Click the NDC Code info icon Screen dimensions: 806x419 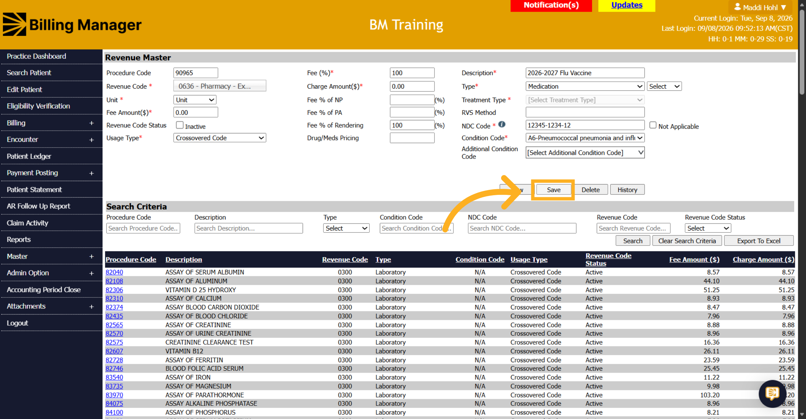[502, 124]
